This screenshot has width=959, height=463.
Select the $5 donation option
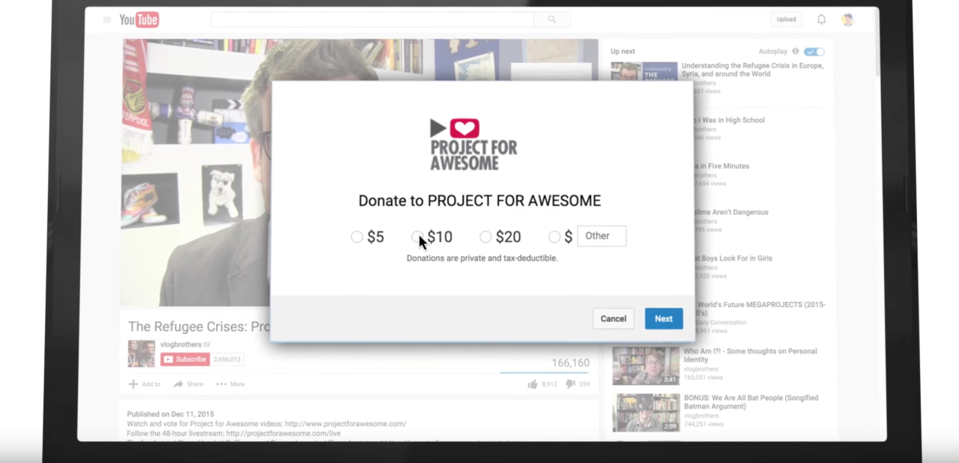(357, 237)
